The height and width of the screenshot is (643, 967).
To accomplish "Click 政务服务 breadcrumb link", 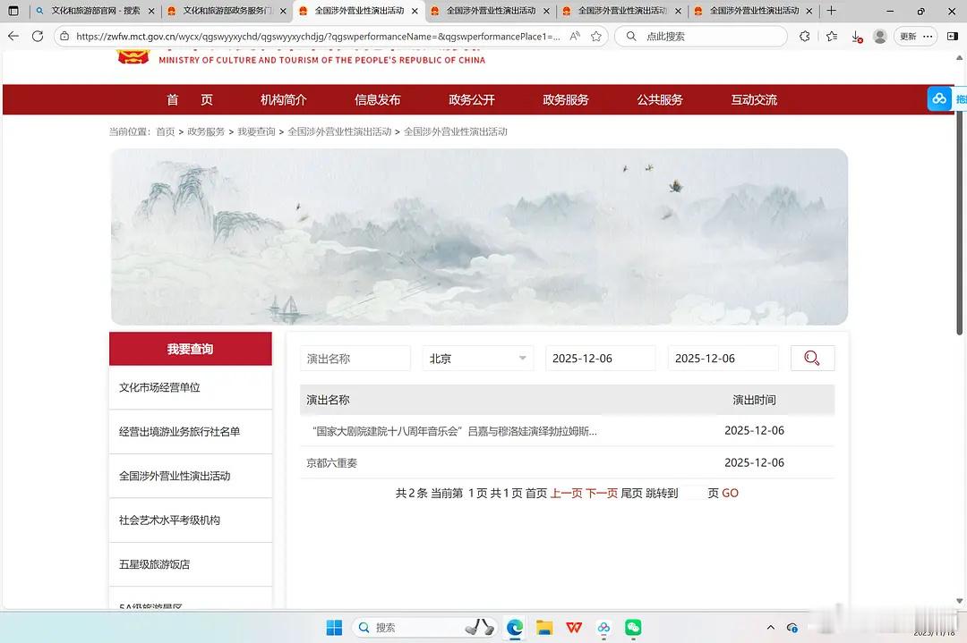I will tap(206, 131).
